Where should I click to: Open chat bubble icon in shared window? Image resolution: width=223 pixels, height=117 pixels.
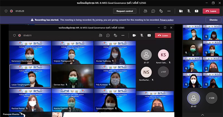108,35
